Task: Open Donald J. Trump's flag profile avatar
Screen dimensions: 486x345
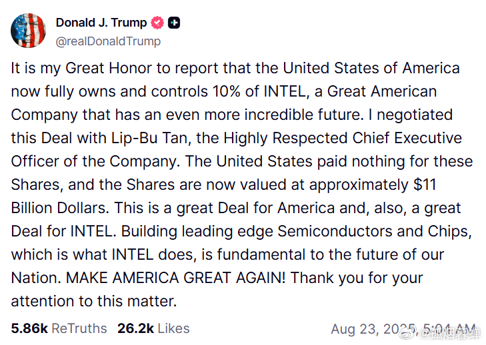Action: [x=28, y=31]
